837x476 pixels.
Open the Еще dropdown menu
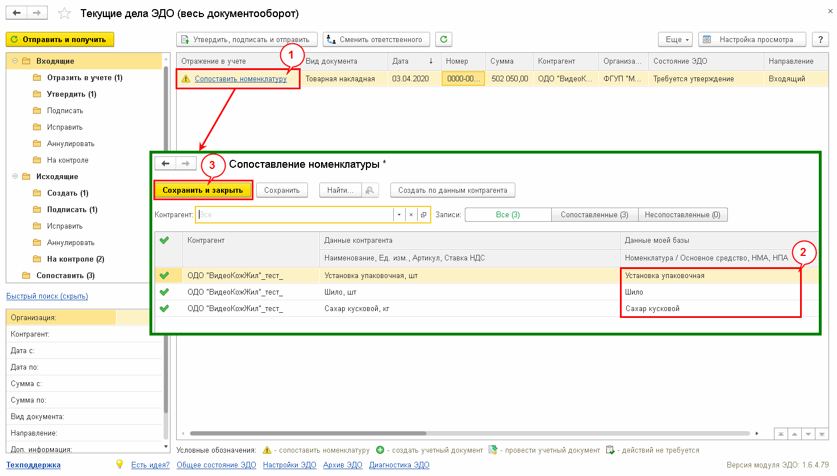click(x=676, y=39)
